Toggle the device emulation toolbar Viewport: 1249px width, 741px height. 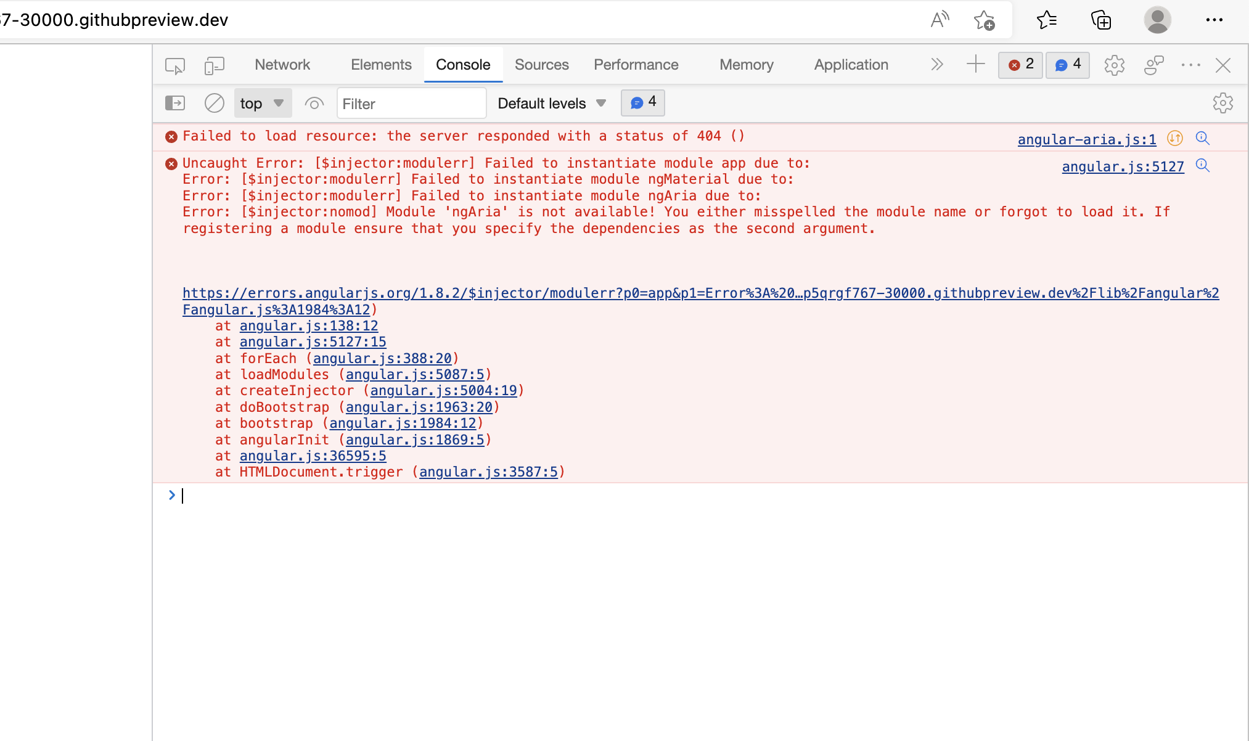tap(215, 65)
